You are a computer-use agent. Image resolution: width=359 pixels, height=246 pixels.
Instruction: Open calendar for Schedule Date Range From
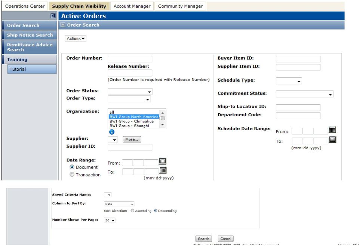point(332,129)
